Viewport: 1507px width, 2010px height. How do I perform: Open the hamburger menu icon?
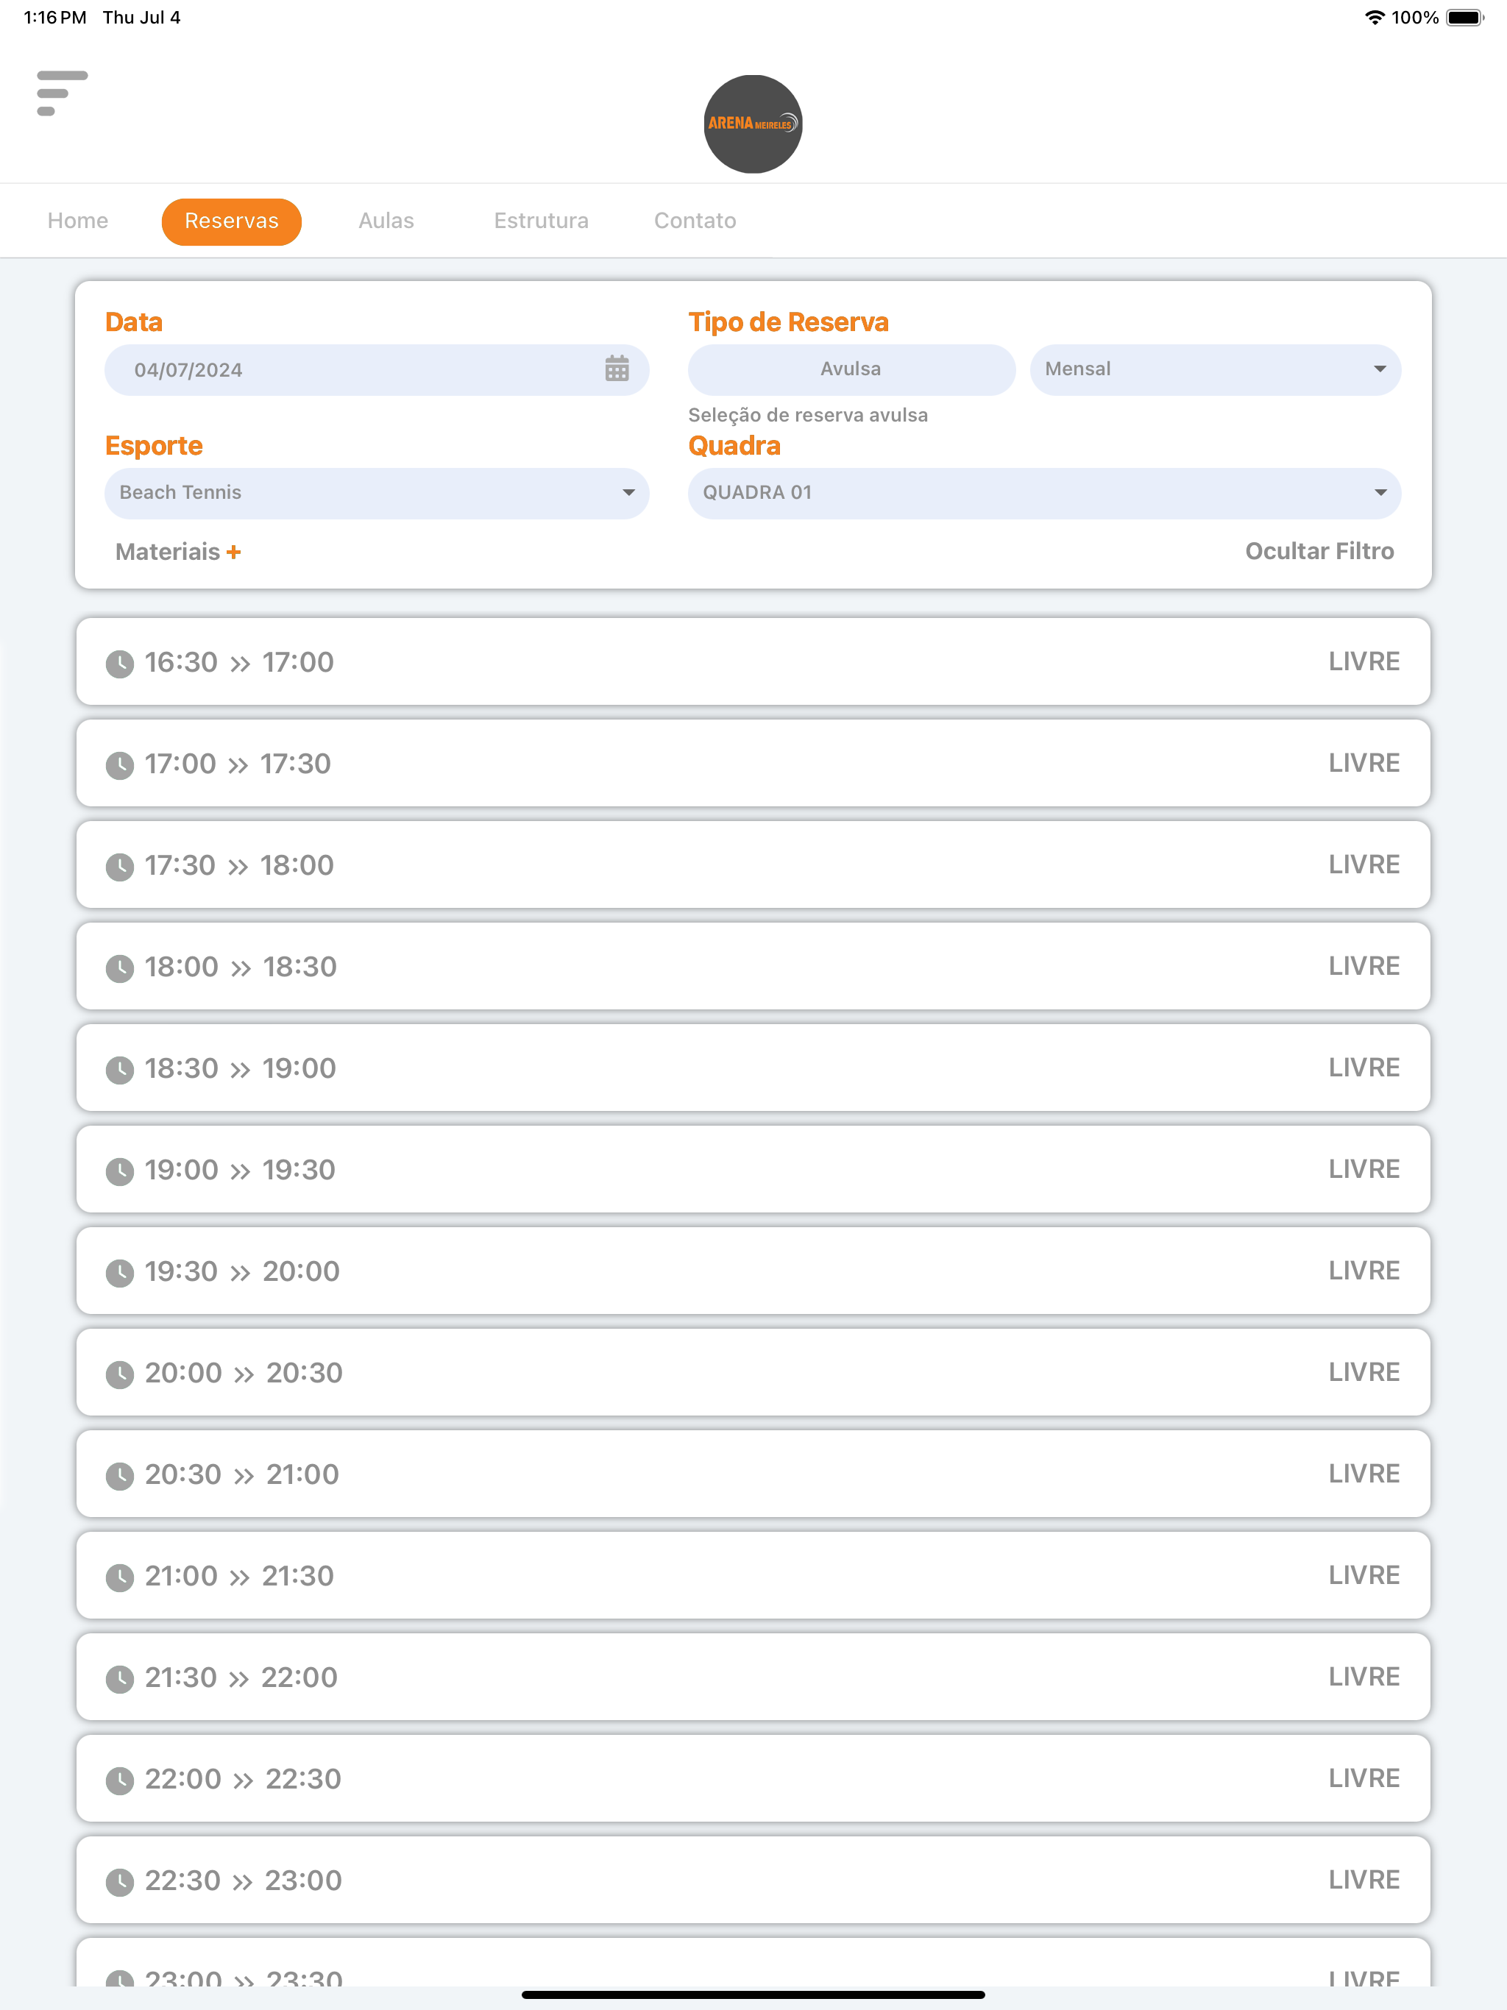click(x=62, y=93)
